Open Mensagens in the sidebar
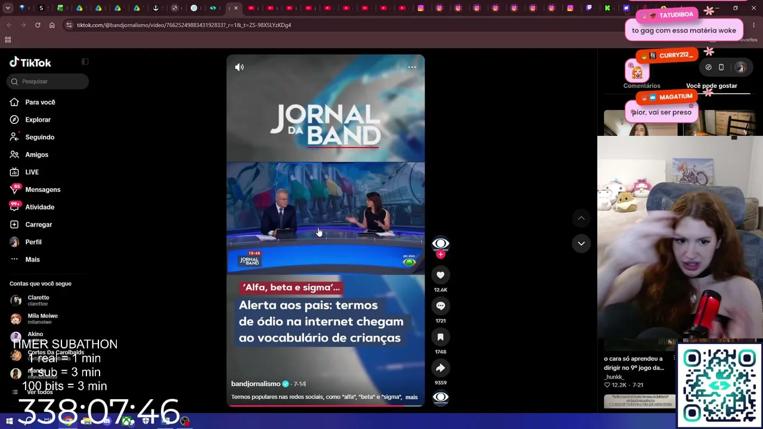 click(42, 189)
